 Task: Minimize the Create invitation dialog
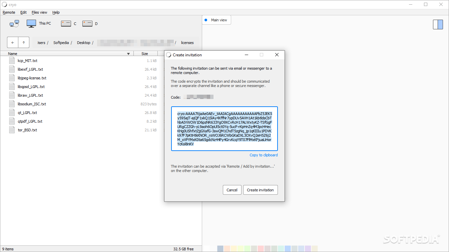coord(247,55)
